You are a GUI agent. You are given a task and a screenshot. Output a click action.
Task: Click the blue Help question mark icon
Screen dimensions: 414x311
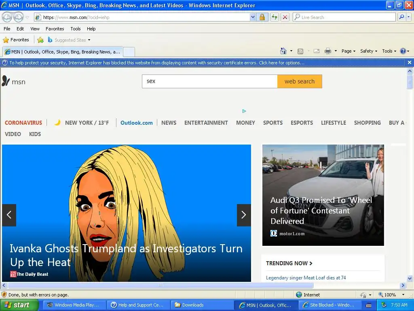click(x=403, y=51)
